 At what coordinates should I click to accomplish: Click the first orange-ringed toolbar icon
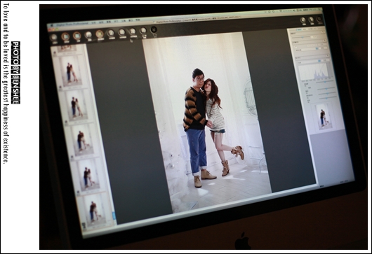click(65, 37)
